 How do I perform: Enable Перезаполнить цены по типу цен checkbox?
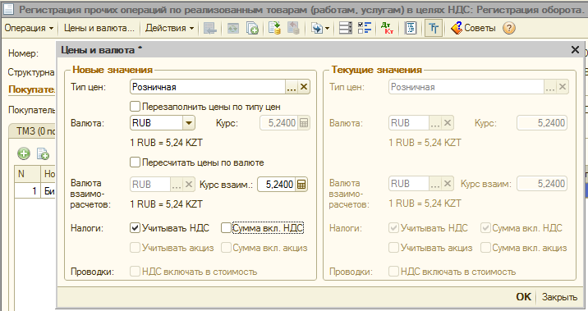(x=135, y=107)
